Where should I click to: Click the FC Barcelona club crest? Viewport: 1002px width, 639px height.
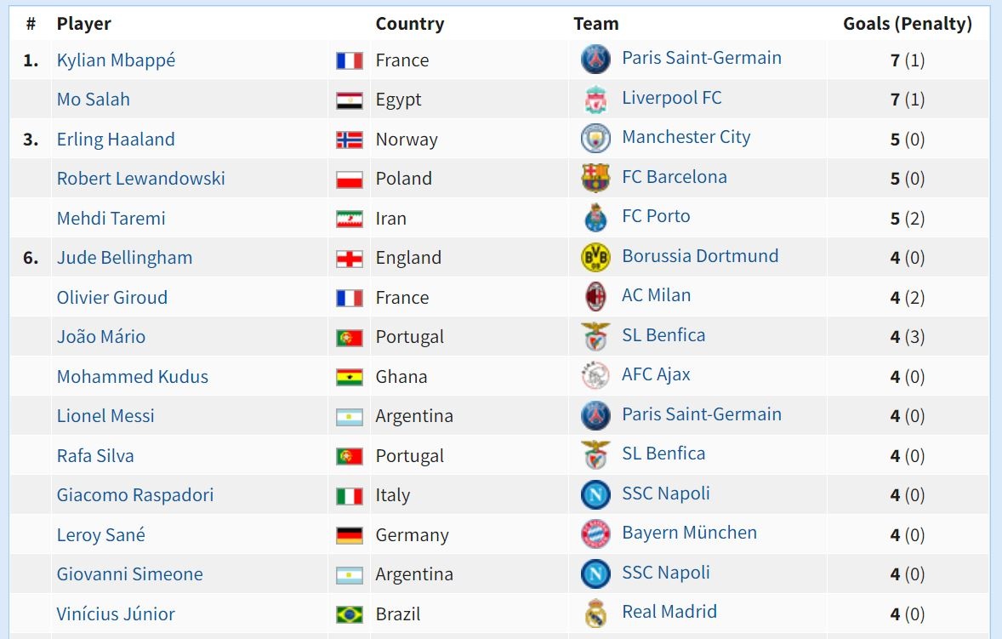pyautogui.click(x=595, y=179)
